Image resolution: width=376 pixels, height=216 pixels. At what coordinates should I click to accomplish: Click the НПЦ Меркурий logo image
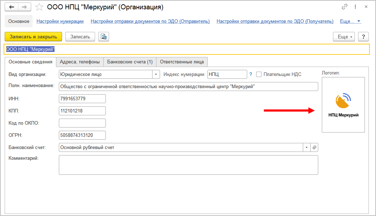343,105
